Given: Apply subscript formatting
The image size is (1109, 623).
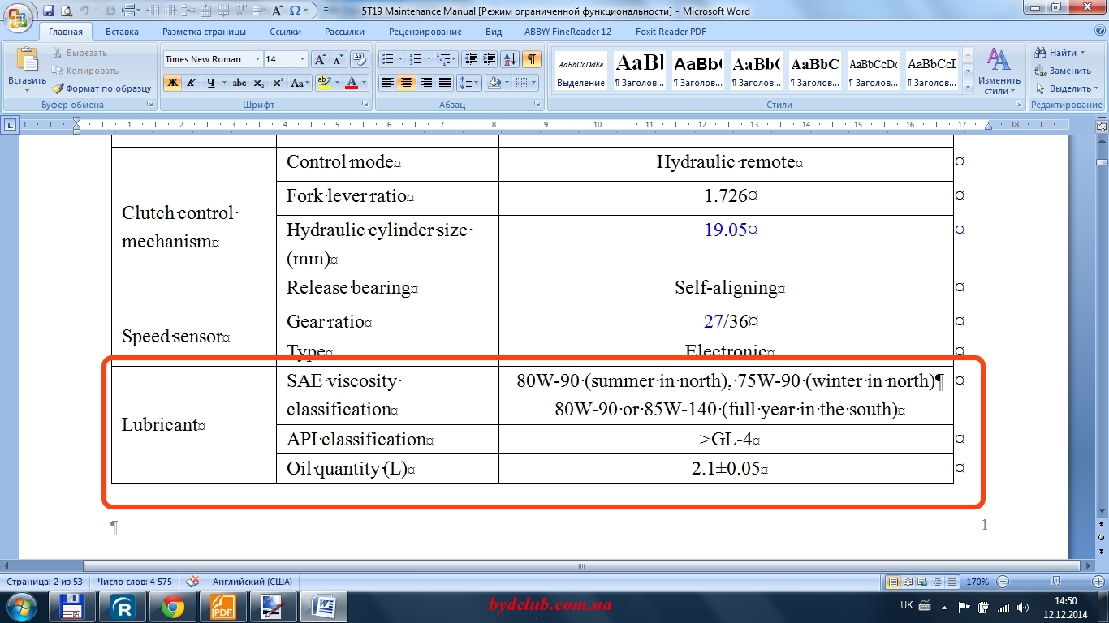Looking at the screenshot, I should point(258,83).
